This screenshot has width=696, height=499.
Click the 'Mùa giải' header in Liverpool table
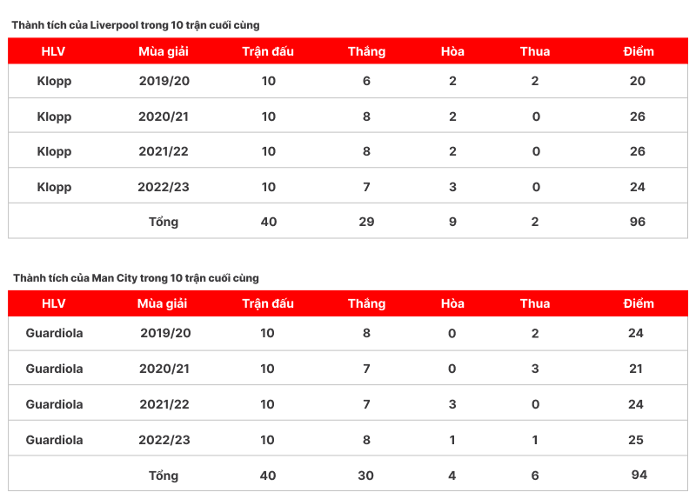164,51
